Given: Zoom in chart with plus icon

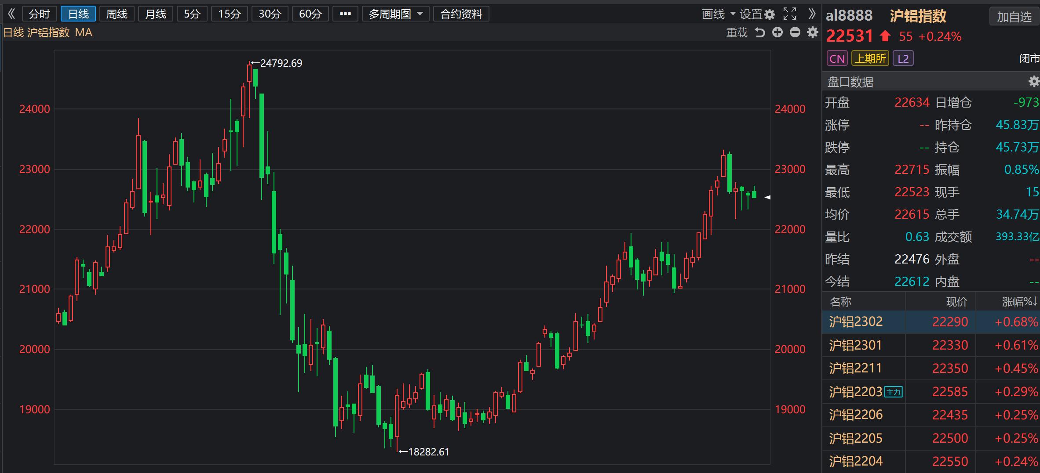Looking at the screenshot, I should [777, 32].
